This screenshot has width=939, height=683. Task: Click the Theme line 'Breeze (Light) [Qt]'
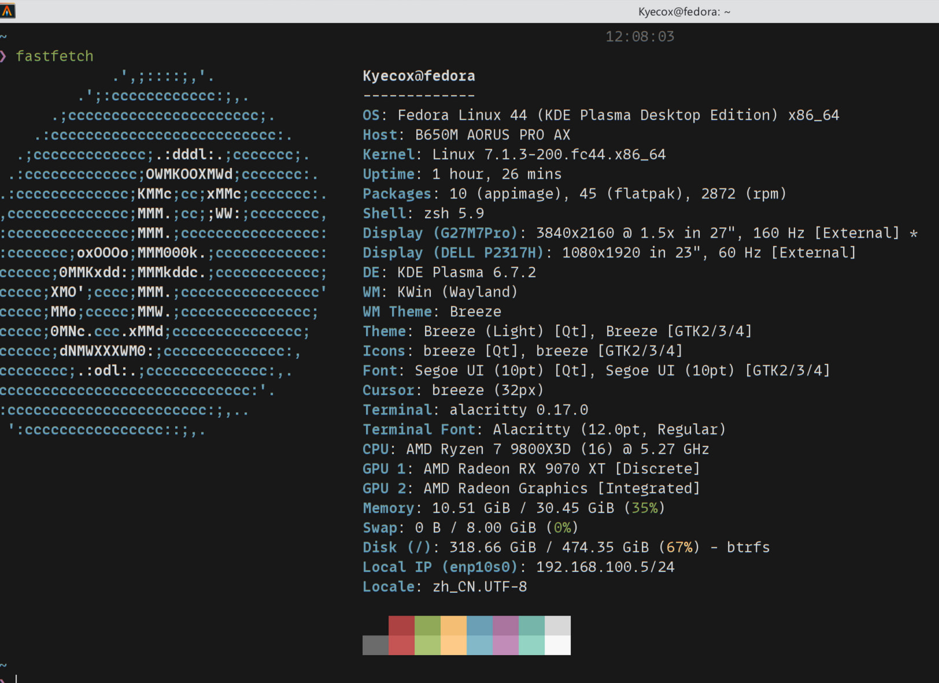click(x=557, y=331)
